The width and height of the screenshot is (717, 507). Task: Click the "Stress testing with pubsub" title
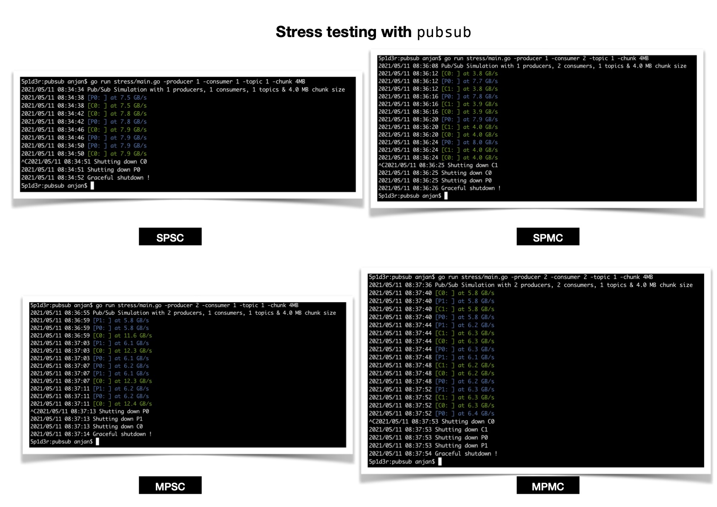coord(373,32)
